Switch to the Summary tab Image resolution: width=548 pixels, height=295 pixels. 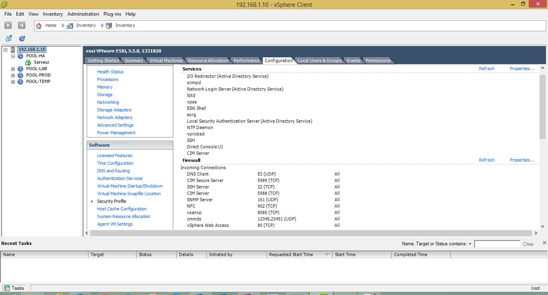pos(134,61)
